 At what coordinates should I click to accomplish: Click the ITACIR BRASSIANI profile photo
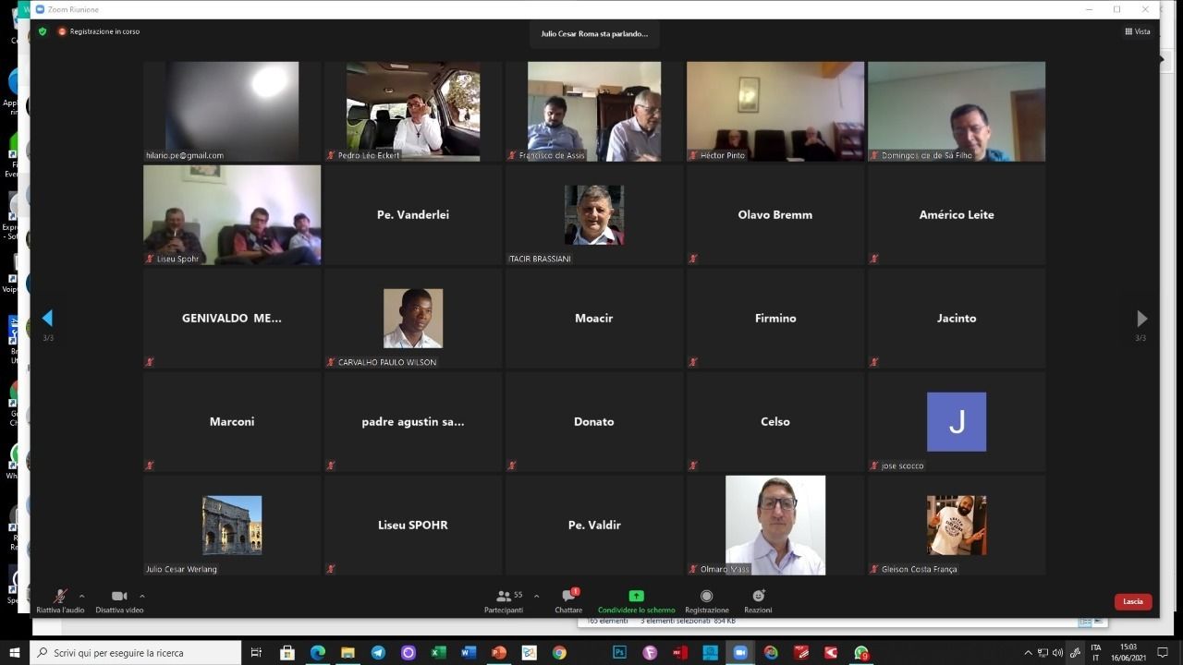pyautogui.click(x=594, y=215)
